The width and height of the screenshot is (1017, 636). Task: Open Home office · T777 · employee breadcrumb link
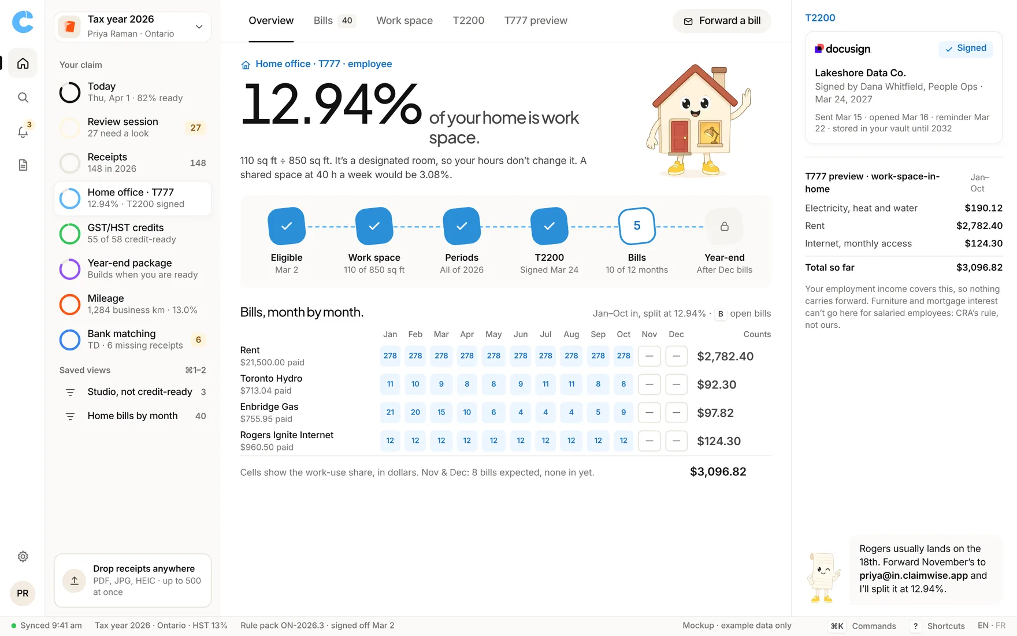tap(316, 64)
